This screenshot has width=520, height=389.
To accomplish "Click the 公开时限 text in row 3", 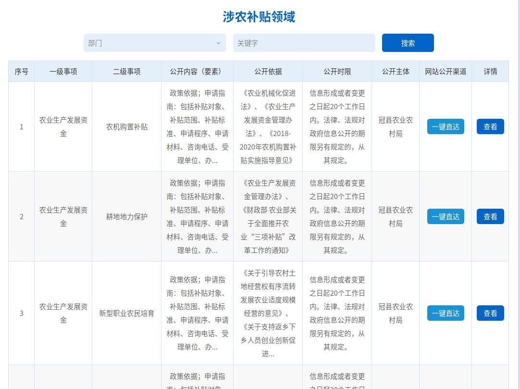I will pyautogui.click(x=337, y=314).
